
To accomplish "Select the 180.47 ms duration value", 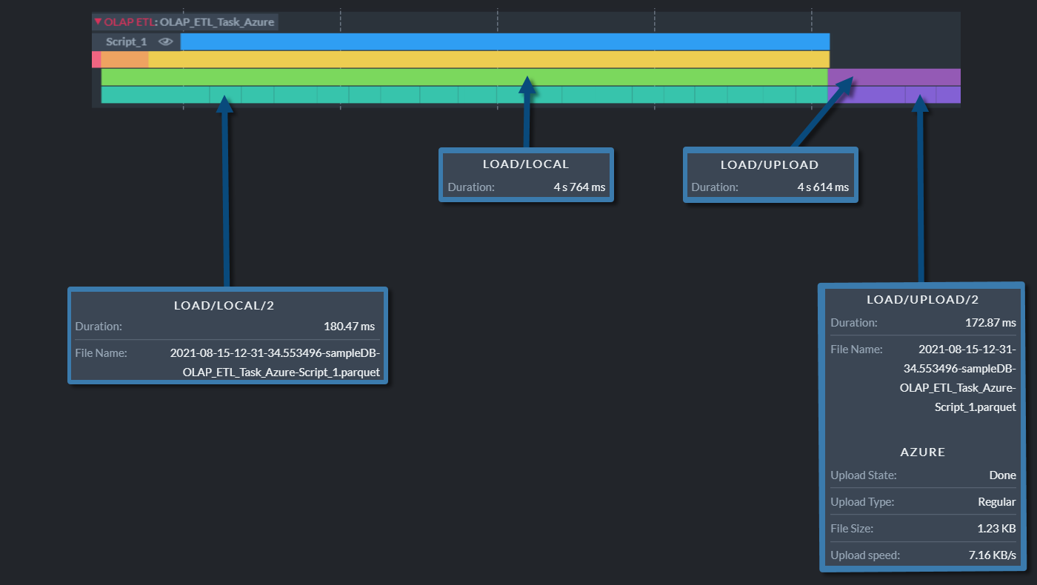I will [x=349, y=326].
